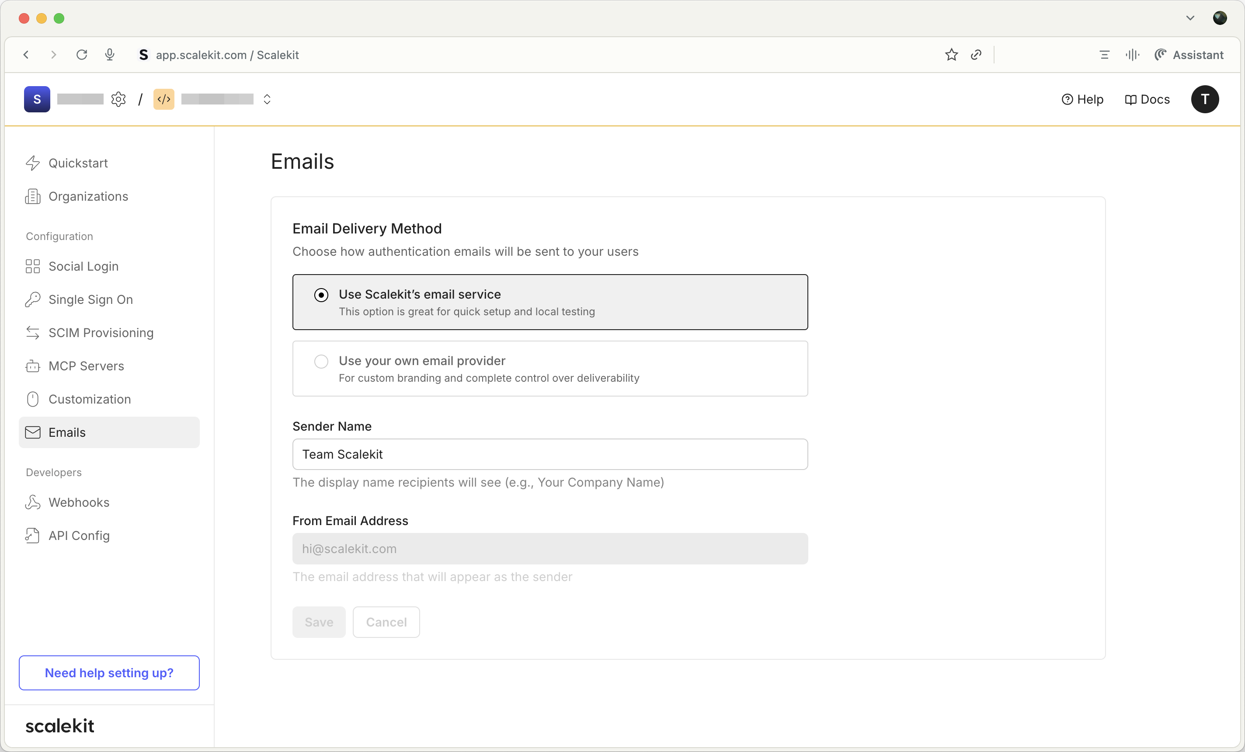Select the Use your own email provider option
The height and width of the screenshot is (752, 1245).
tap(321, 361)
